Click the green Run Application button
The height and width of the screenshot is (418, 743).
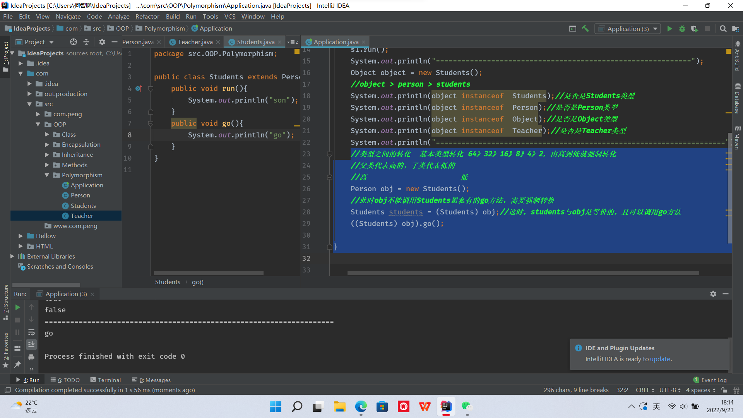(669, 29)
